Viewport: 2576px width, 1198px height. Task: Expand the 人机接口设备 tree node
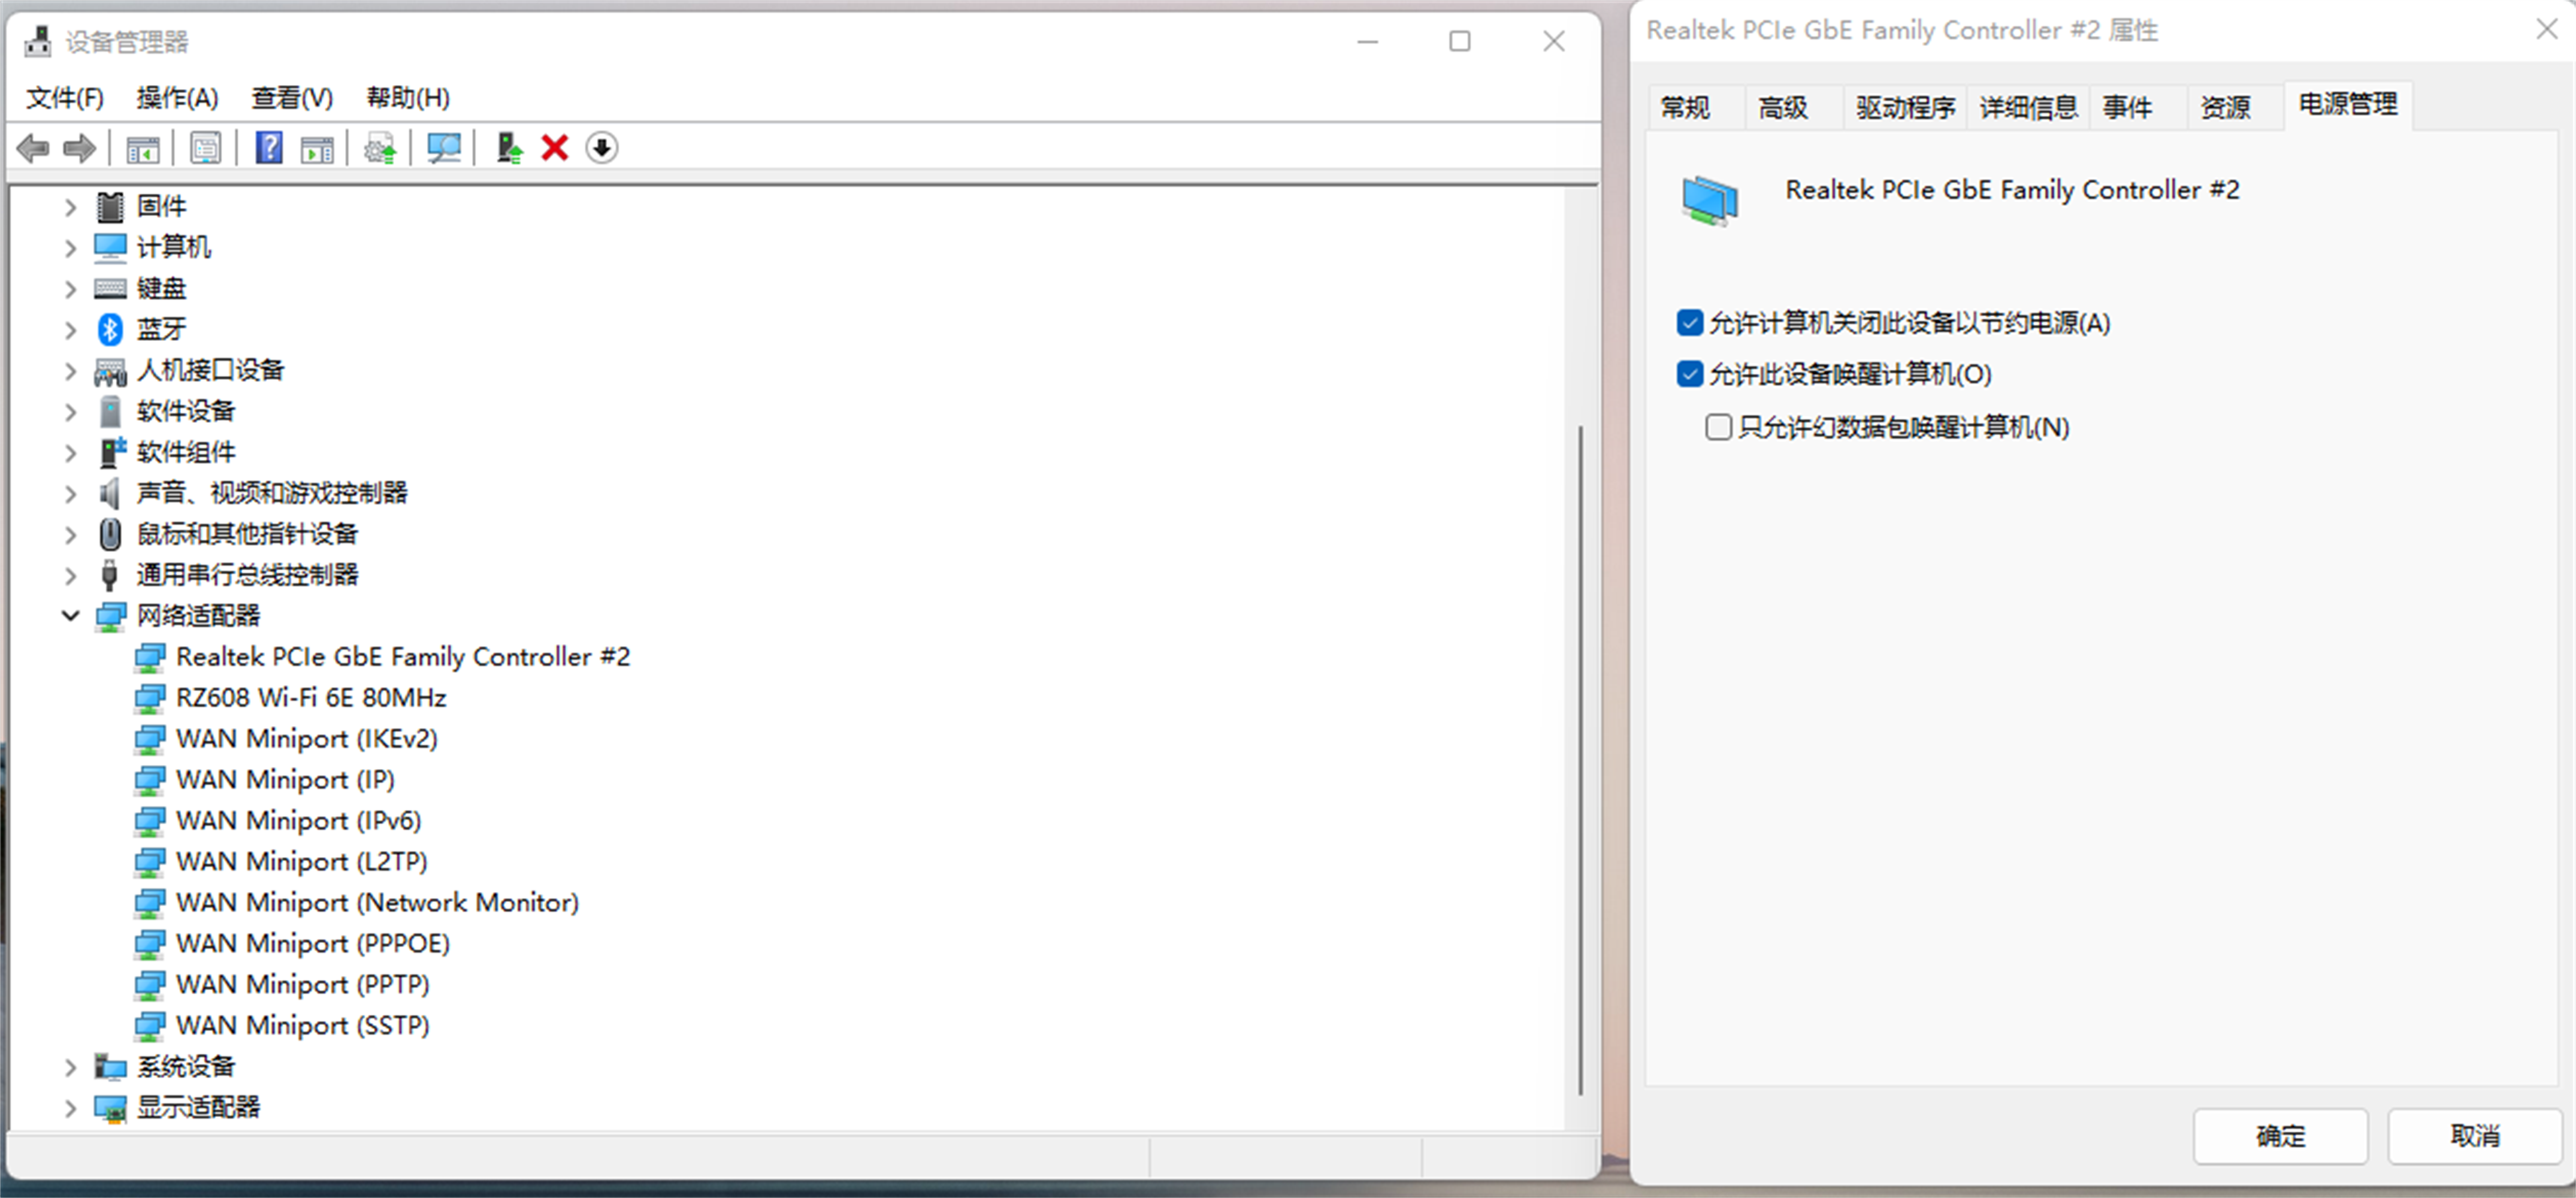pyautogui.click(x=70, y=371)
